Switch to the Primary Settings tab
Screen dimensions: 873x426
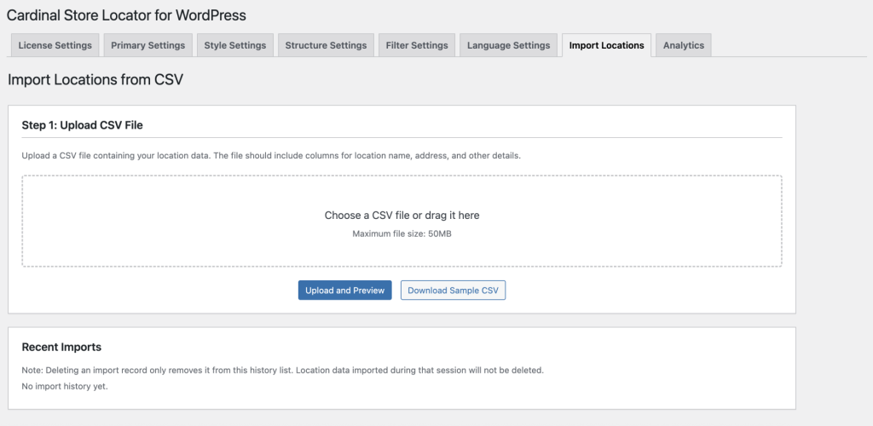[148, 45]
